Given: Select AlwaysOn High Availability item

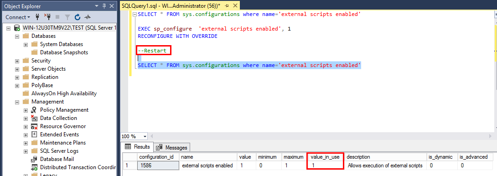Looking at the screenshot, I should tap(64, 93).
